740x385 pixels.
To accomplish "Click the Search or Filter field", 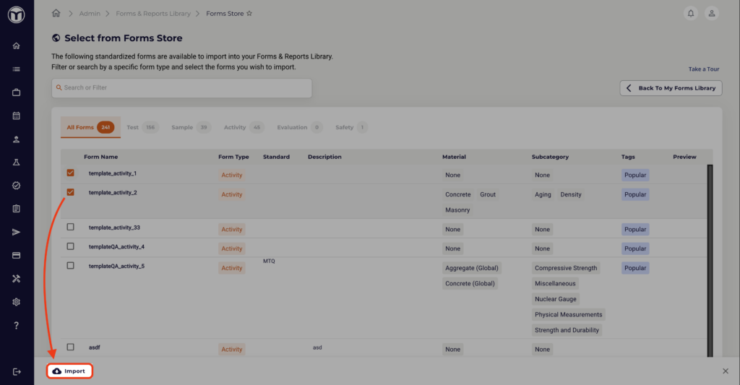I will [181, 88].
